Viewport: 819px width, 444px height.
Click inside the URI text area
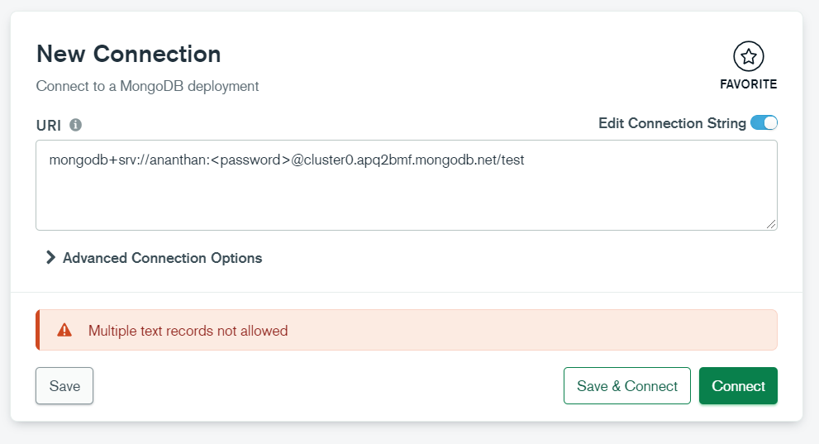tap(405, 198)
